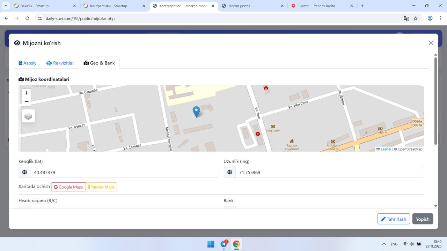Click the modal's vertical scrollbar

[x=435, y=101]
